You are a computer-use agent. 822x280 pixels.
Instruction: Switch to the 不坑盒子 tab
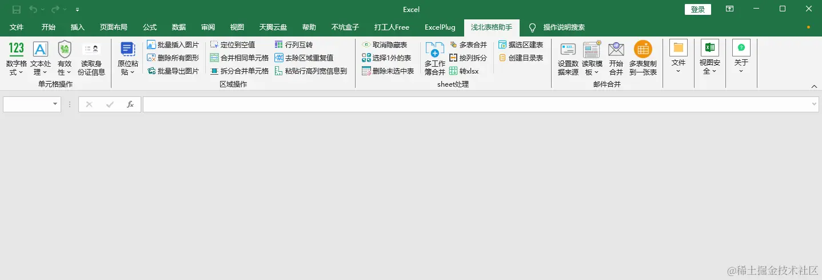[x=345, y=27]
